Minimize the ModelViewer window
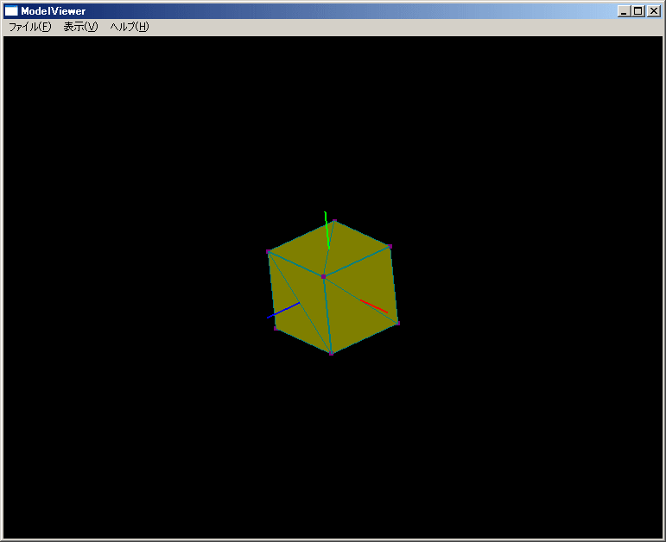 point(624,11)
